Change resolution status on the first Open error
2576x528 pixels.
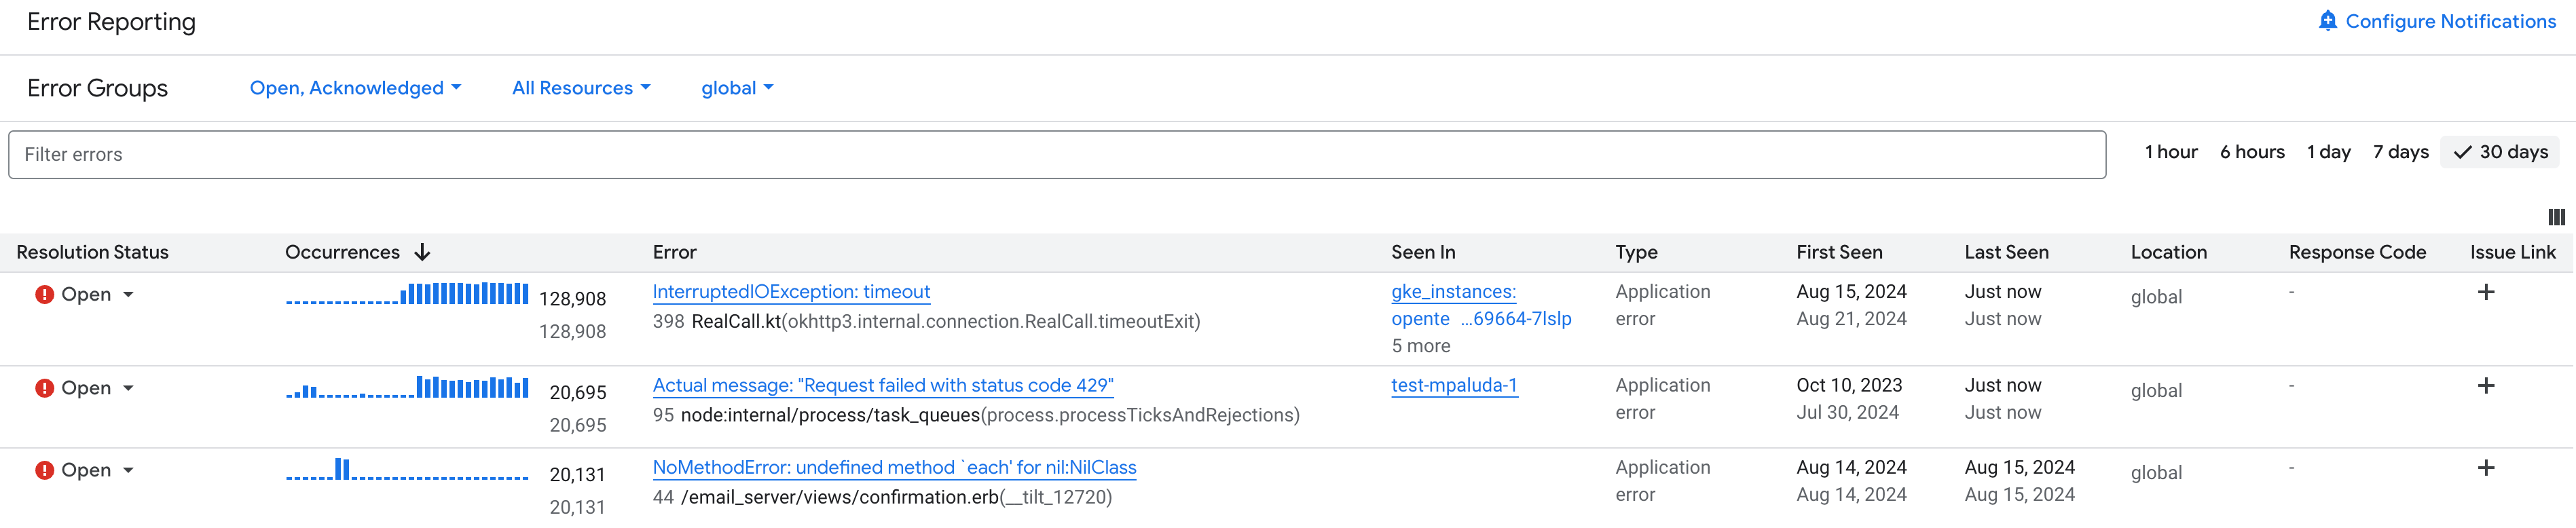pyautogui.click(x=130, y=294)
